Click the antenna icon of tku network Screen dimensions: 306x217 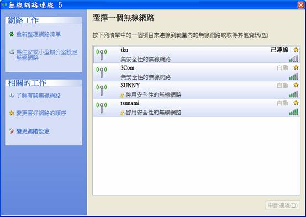coord(102,55)
